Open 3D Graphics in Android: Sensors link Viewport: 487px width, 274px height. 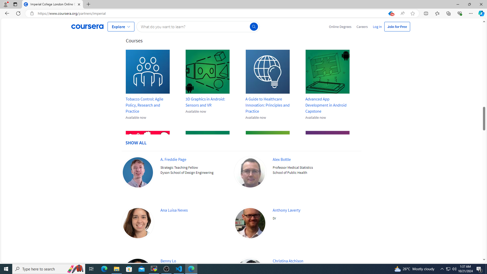(205, 102)
